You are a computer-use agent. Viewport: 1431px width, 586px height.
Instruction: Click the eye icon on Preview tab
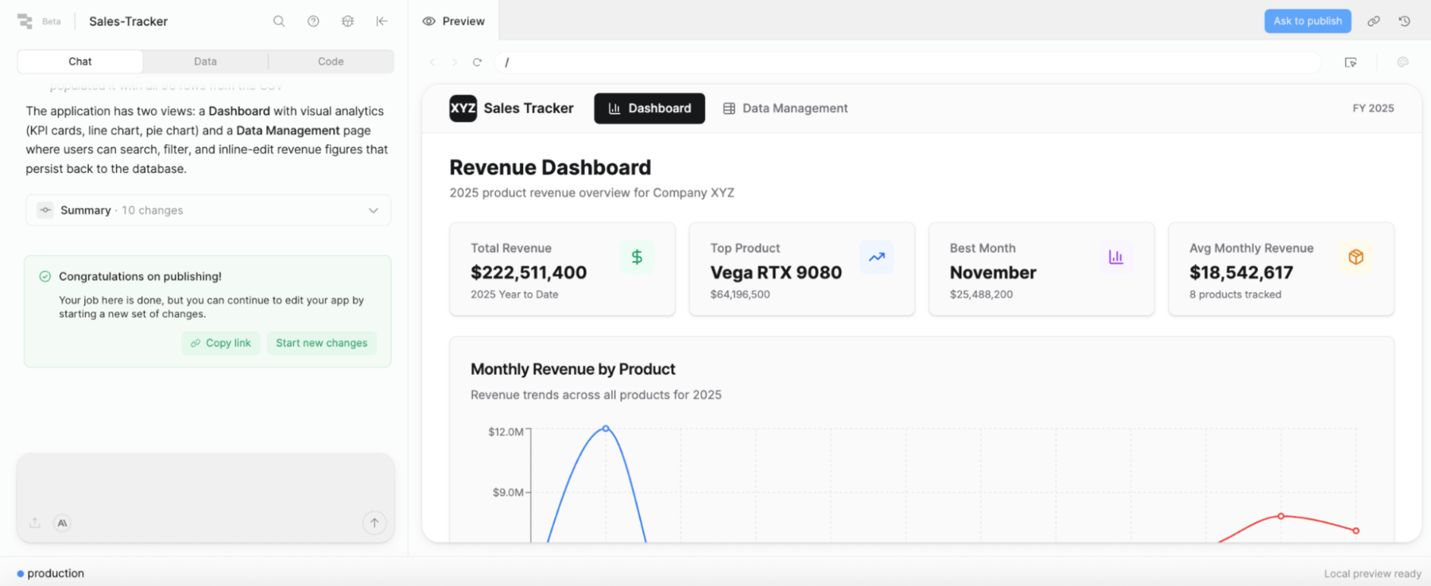tap(429, 21)
